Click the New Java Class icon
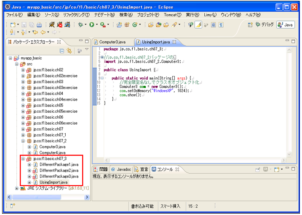This screenshot has height=215, width=302. pos(136,25)
